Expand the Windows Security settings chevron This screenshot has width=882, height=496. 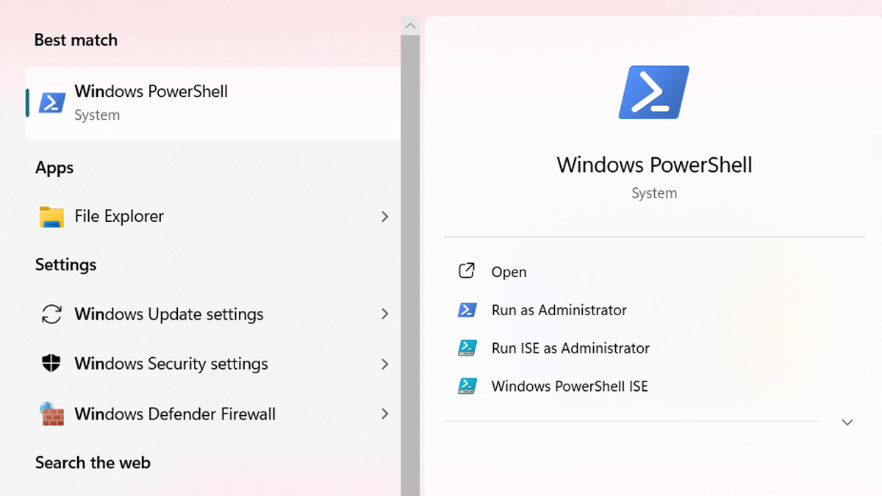pos(384,364)
